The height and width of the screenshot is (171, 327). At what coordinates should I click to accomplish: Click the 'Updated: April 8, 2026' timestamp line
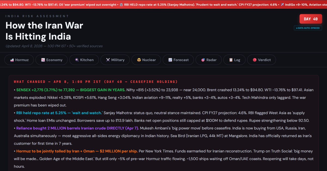coord(54,46)
